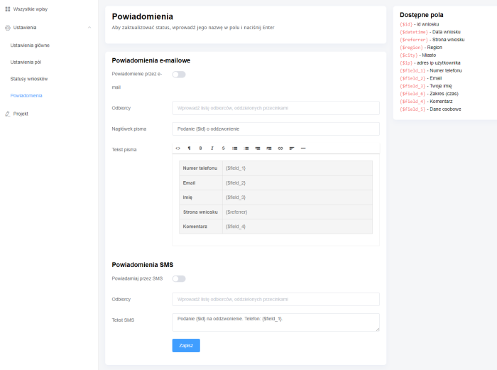Select Powiadomienia menu item
Viewport: 497px width, 370px height.
26,96
